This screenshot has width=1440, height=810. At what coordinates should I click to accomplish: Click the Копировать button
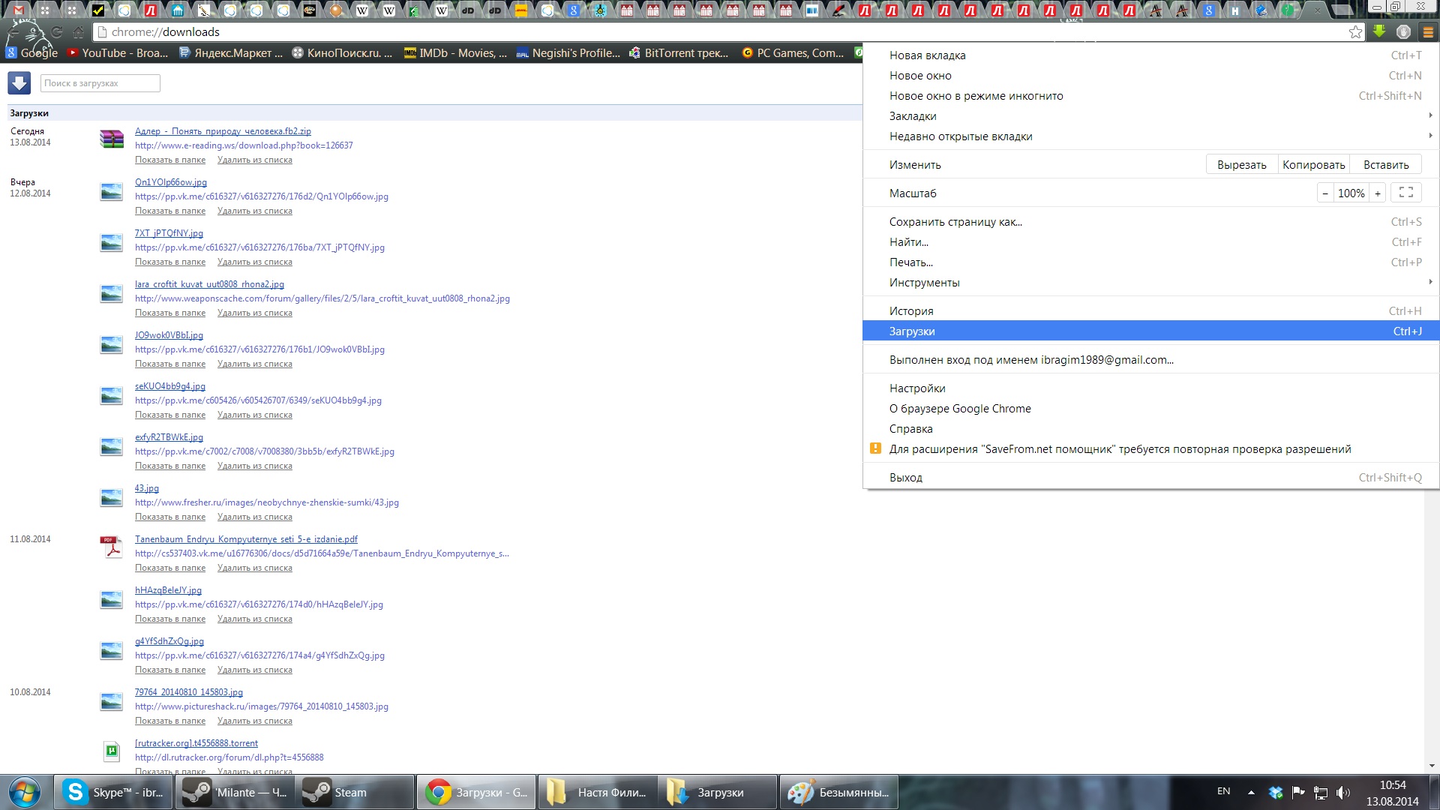click(1313, 165)
